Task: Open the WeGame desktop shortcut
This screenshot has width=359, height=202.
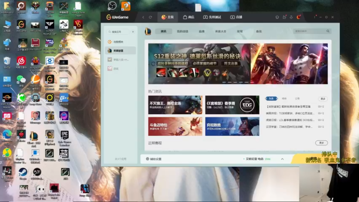Action: 21,26
